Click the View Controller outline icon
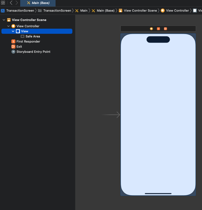Screen dimensions: 202x210 [13, 26]
